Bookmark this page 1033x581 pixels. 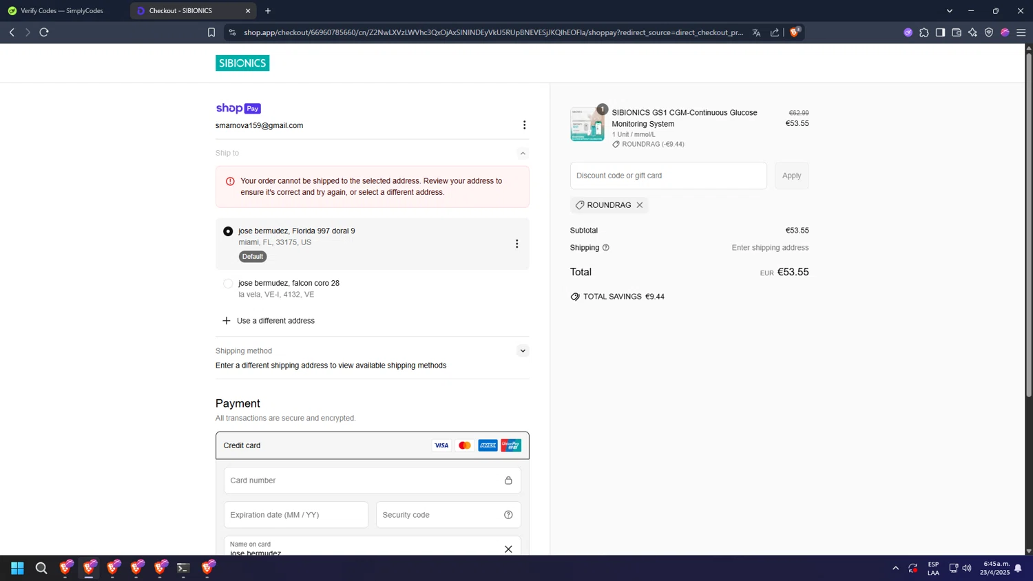click(x=211, y=32)
